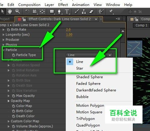Open the Layer menu
Image resolution: width=150 pixels, height=131 pixels.
click(x=49, y=5)
